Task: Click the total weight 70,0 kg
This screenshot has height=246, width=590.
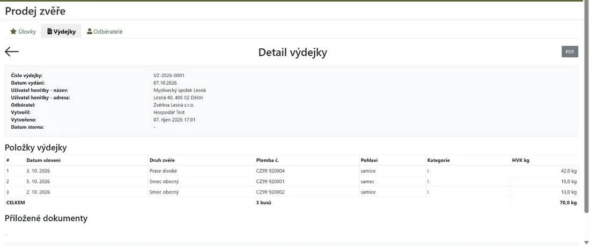Action: coord(569,203)
